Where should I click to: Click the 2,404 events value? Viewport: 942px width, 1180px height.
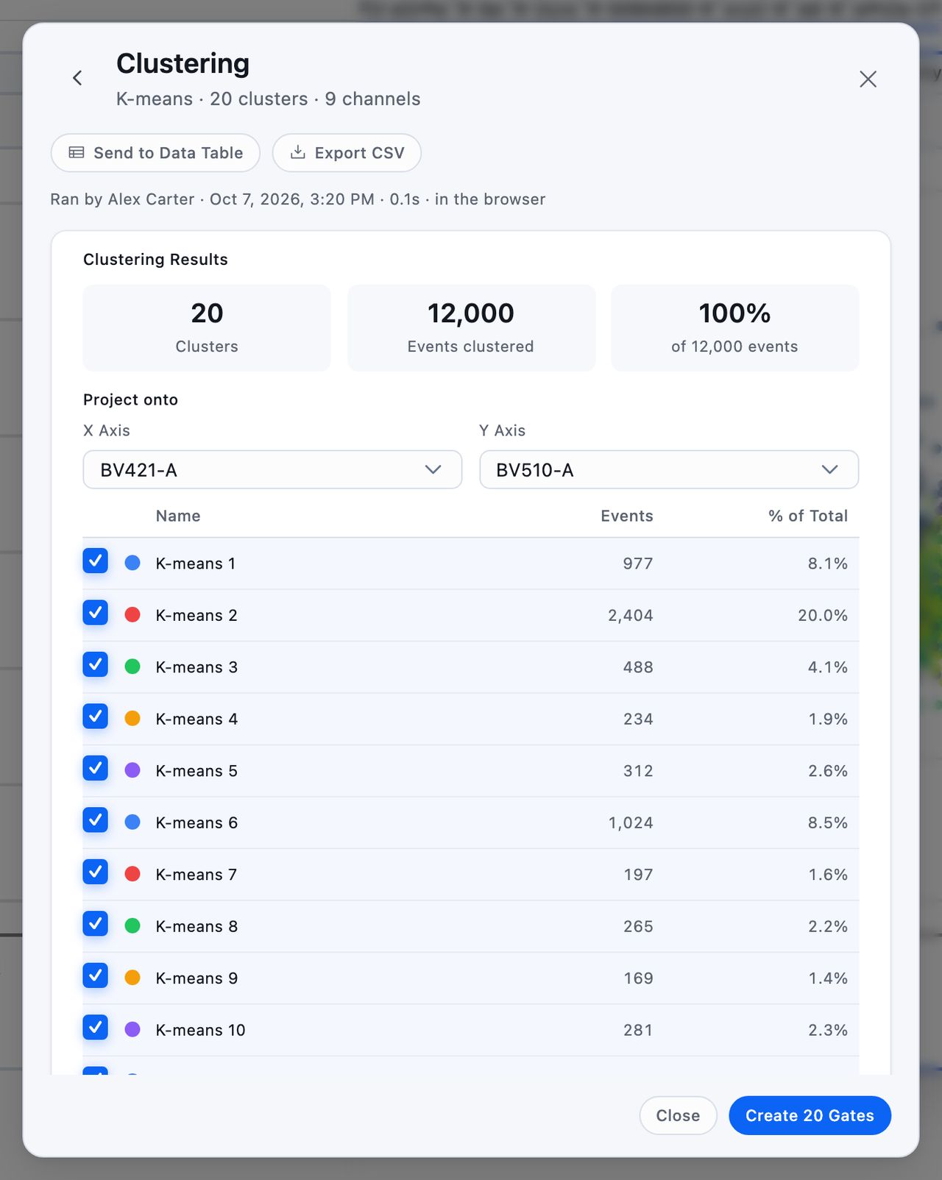[x=631, y=615]
